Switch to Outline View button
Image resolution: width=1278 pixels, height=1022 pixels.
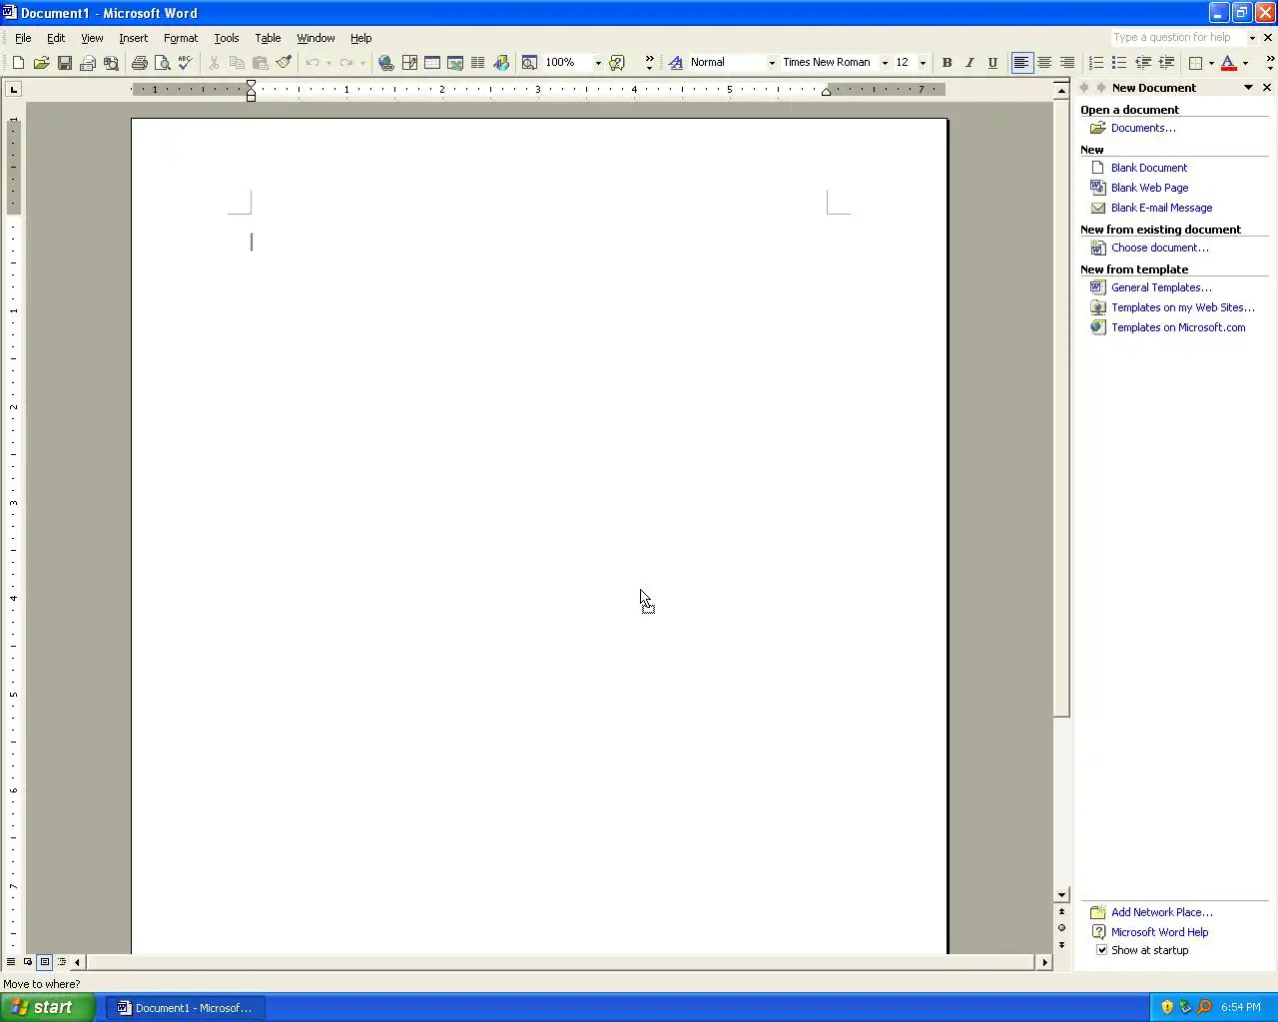click(x=62, y=962)
